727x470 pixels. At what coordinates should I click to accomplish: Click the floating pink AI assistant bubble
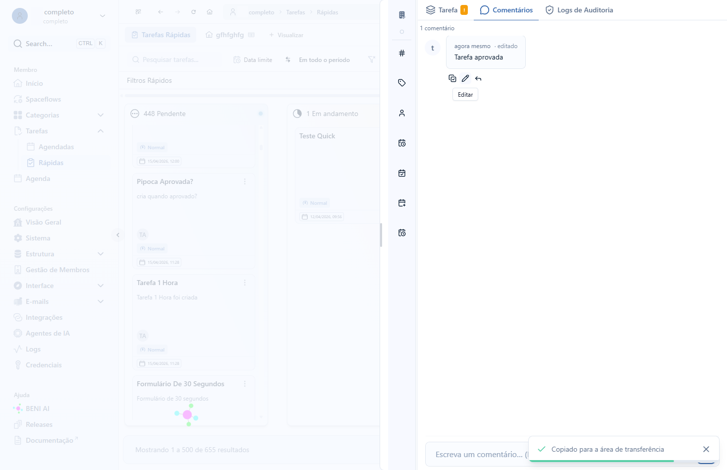[x=187, y=414]
